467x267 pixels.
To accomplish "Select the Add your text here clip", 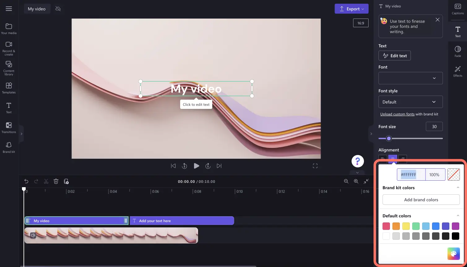I will coord(182,221).
